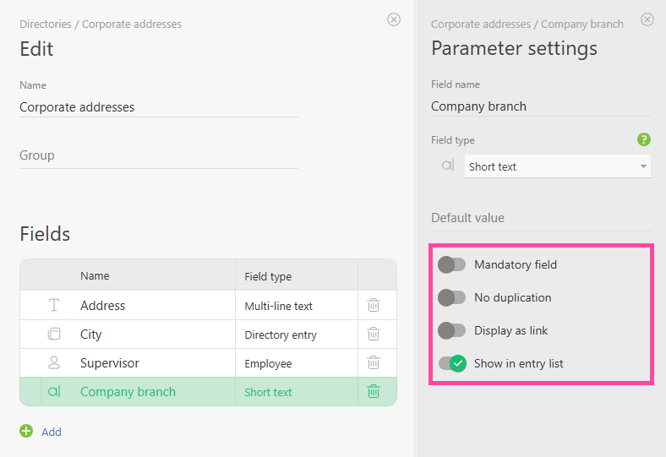The image size is (666, 457).
Task: Click the City directory entry icon
Action: point(54,335)
